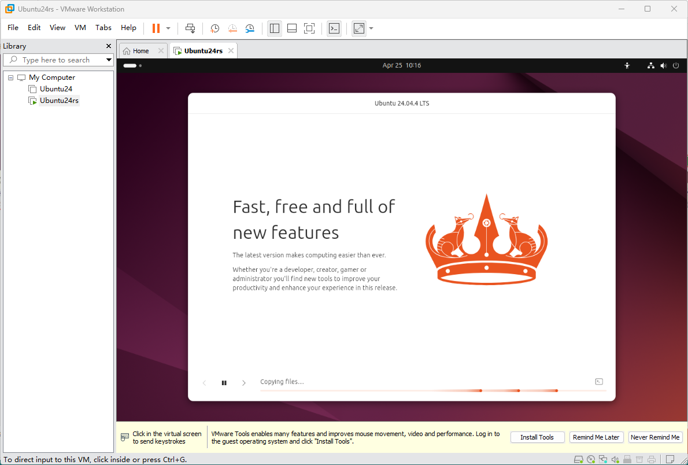
Task: Select My Computer in the library
Action: coord(52,77)
